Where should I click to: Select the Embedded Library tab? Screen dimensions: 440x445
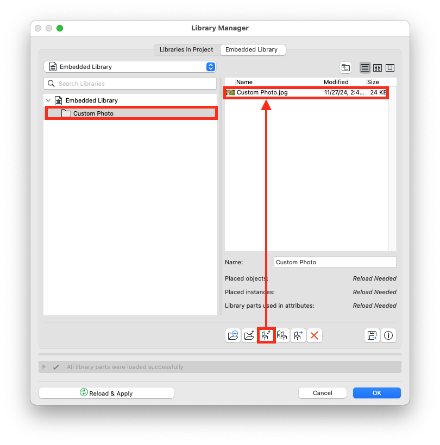click(252, 49)
